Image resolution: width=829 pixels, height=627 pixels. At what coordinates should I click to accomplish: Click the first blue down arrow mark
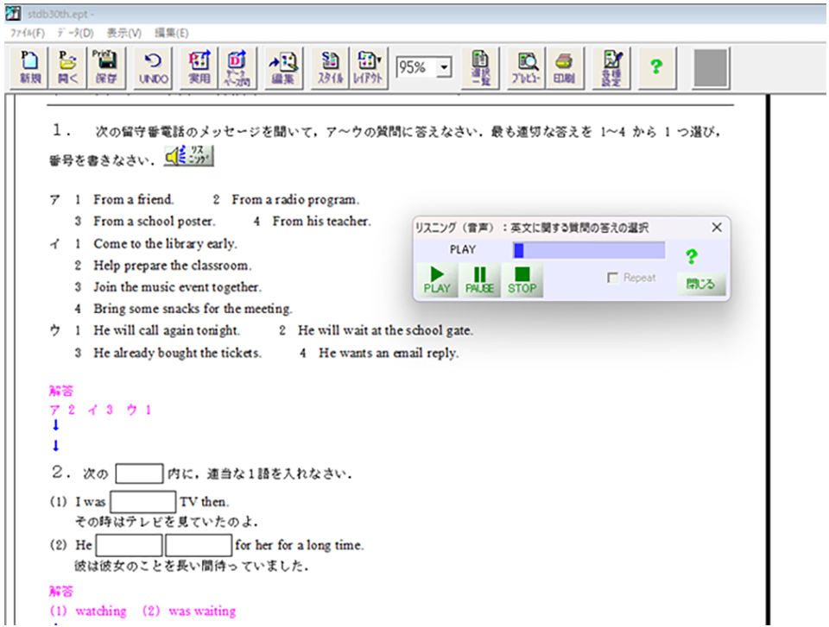(x=55, y=425)
